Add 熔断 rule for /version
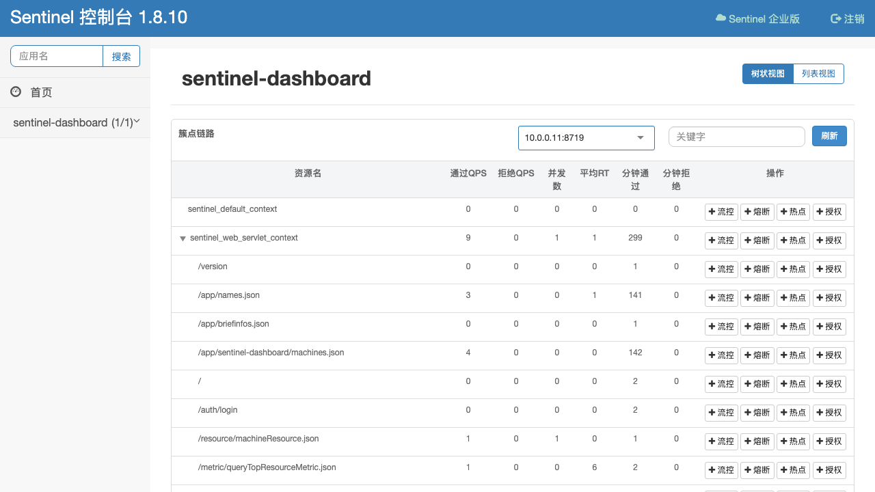875x492 pixels. [757, 269]
